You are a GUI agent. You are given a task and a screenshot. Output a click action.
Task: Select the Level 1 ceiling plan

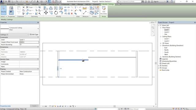[x=167, y=39]
